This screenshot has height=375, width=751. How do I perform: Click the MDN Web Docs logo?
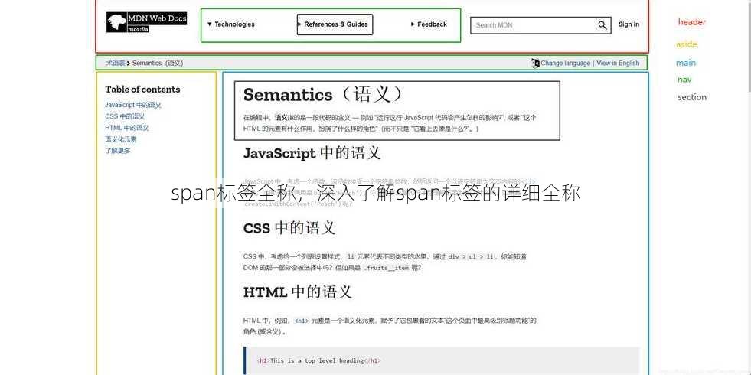146,22
